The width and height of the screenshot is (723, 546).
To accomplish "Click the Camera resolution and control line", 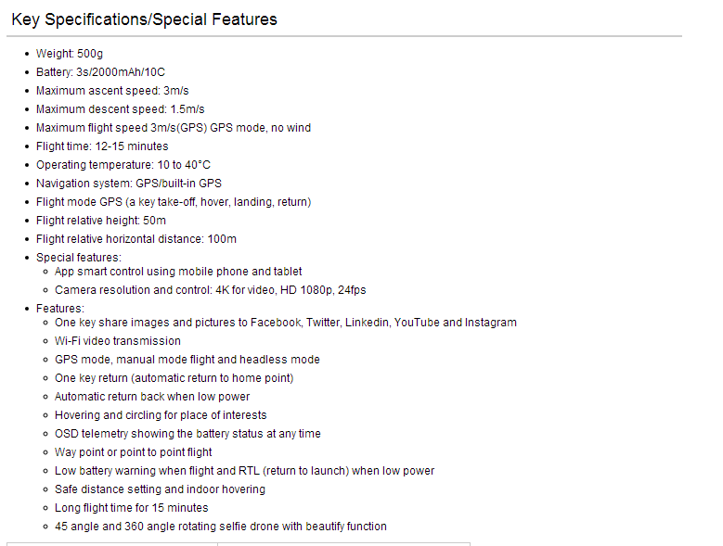I will click(x=211, y=290).
